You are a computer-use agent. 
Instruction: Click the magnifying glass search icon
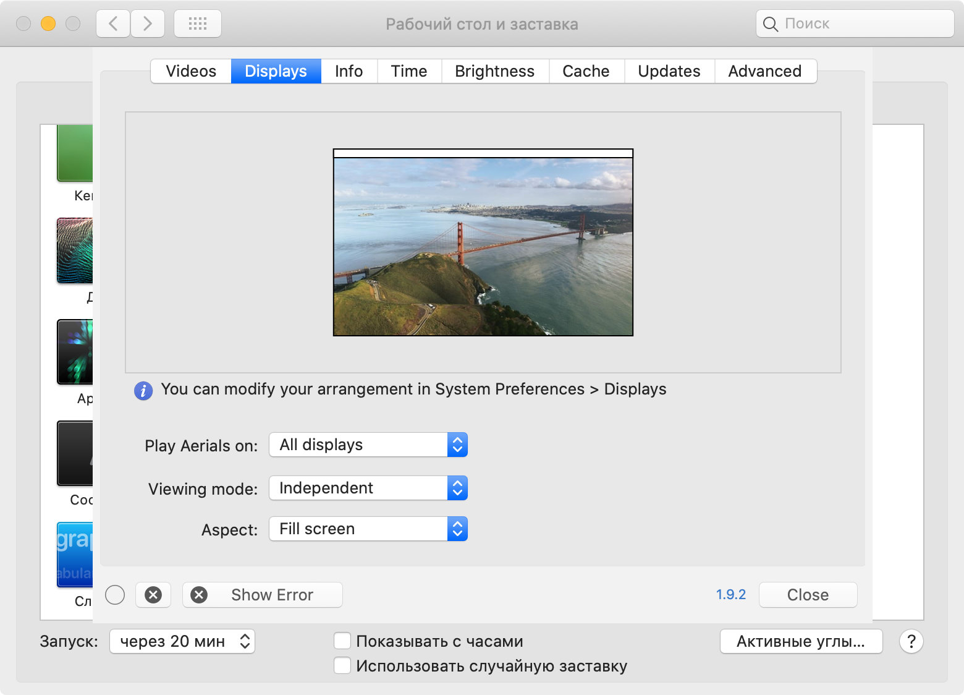[770, 24]
